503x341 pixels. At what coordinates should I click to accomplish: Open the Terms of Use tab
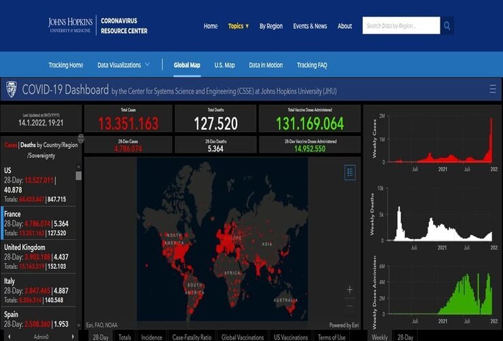332,337
